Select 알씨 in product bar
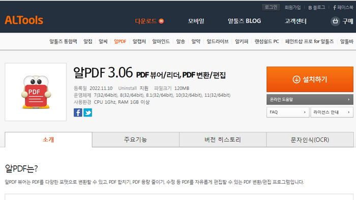The height and width of the screenshot is (200, 356). tap(103, 41)
